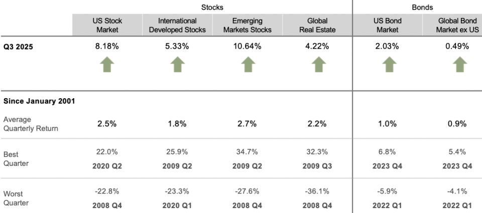Click the Since January 2001 section label
The height and width of the screenshot is (213, 482).
(39, 101)
